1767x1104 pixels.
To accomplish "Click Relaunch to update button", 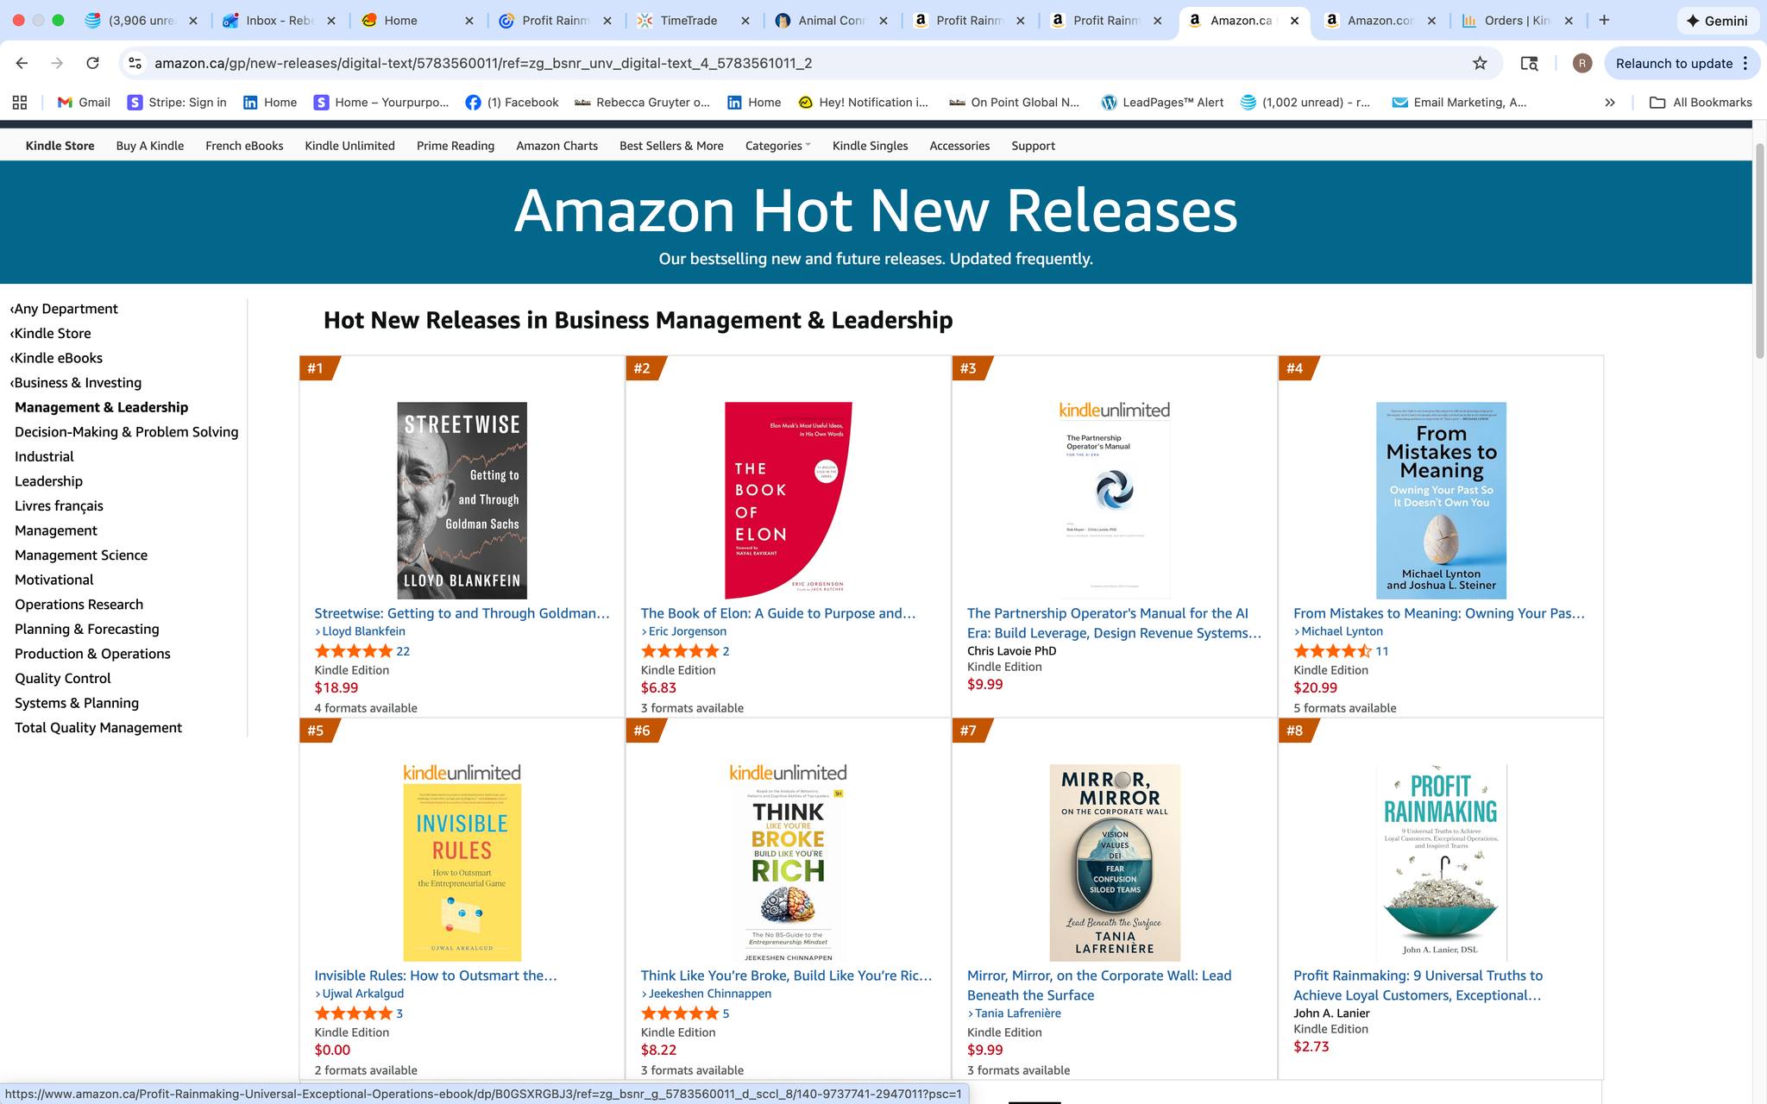I will click(x=1674, y=63).
